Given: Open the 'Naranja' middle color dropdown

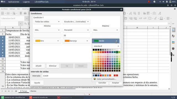Looking at the screenshot, I should pyautogui.click(x=76, y=41).
